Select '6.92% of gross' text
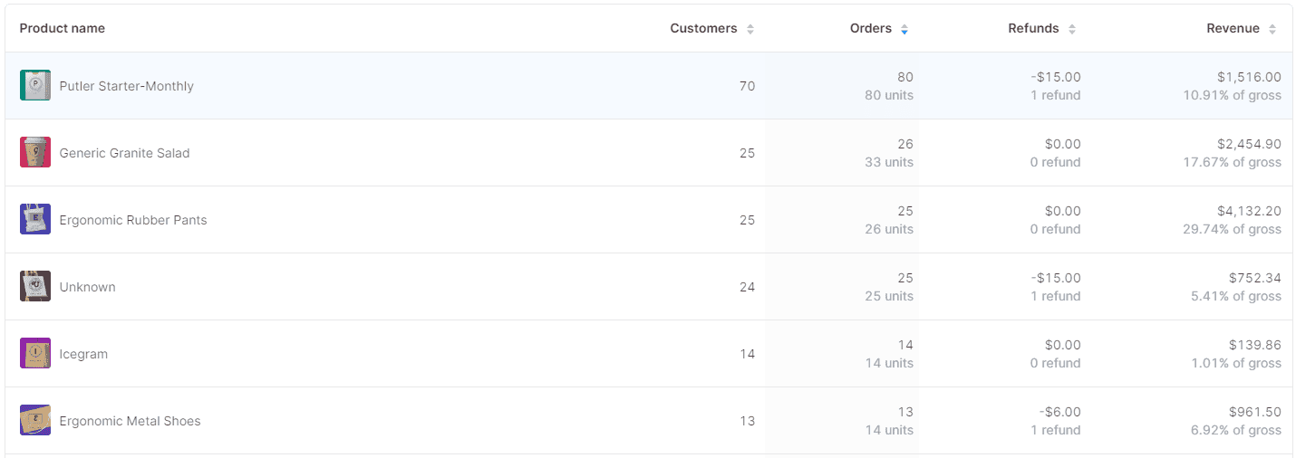The width and height of the screenshot is (1296, 458). (x=1236, y=430)
